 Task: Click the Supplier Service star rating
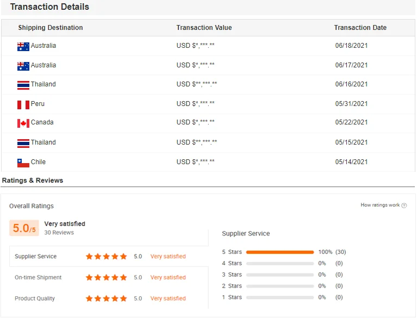106,257
